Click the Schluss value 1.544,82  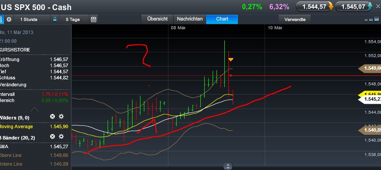click(59, 78)
